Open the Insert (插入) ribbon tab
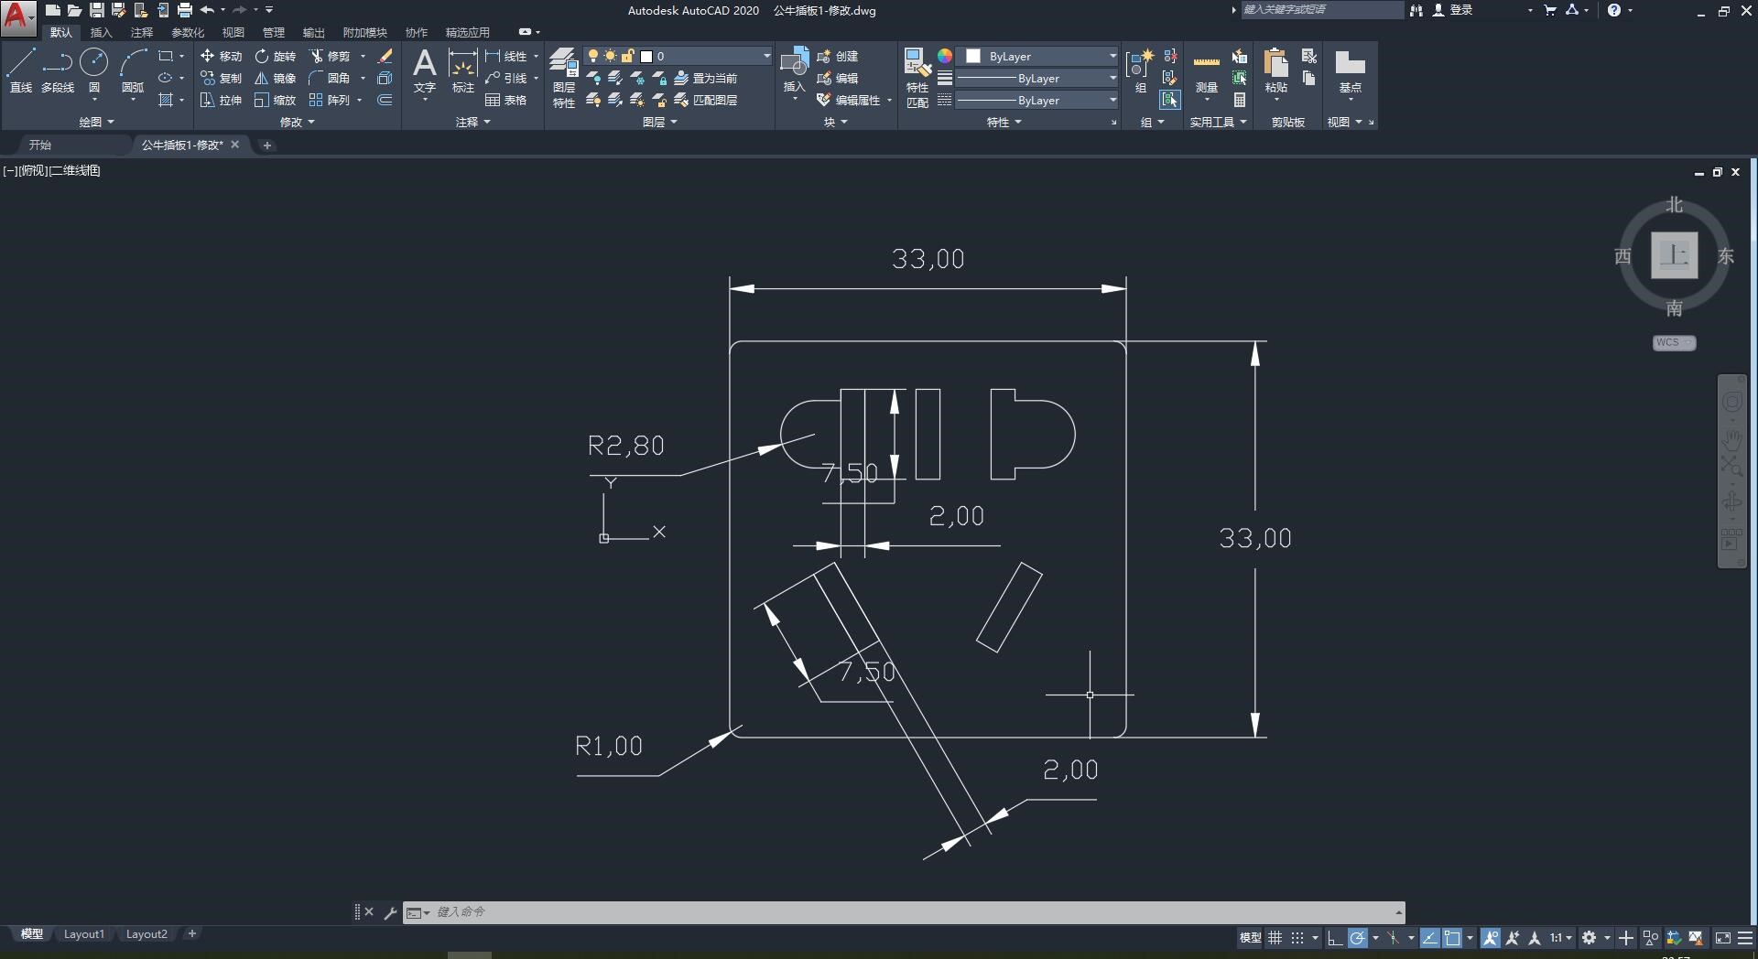The image size is (1758, 959). [101, 32]
